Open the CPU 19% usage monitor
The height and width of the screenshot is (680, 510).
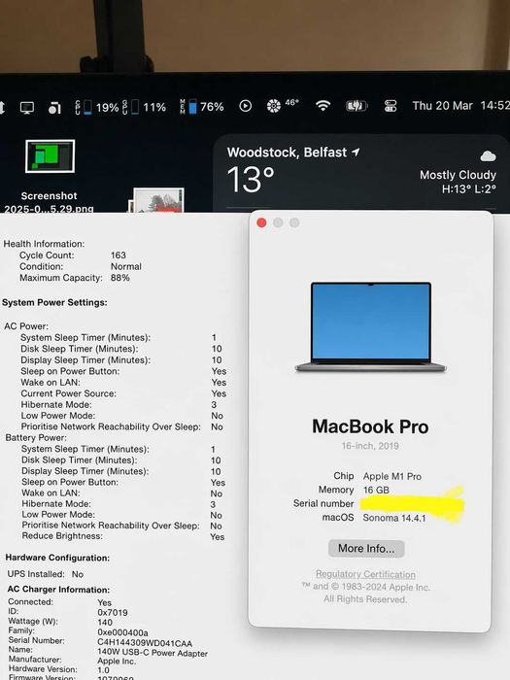click(x=97, y=107)
